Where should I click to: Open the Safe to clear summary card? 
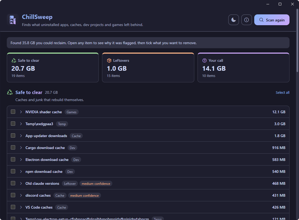coord(53,67)
